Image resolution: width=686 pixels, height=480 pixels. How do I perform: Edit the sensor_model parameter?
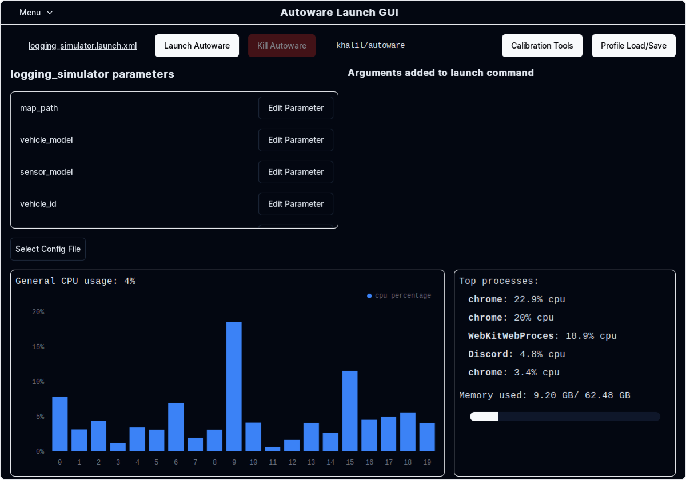pos(296,172)
